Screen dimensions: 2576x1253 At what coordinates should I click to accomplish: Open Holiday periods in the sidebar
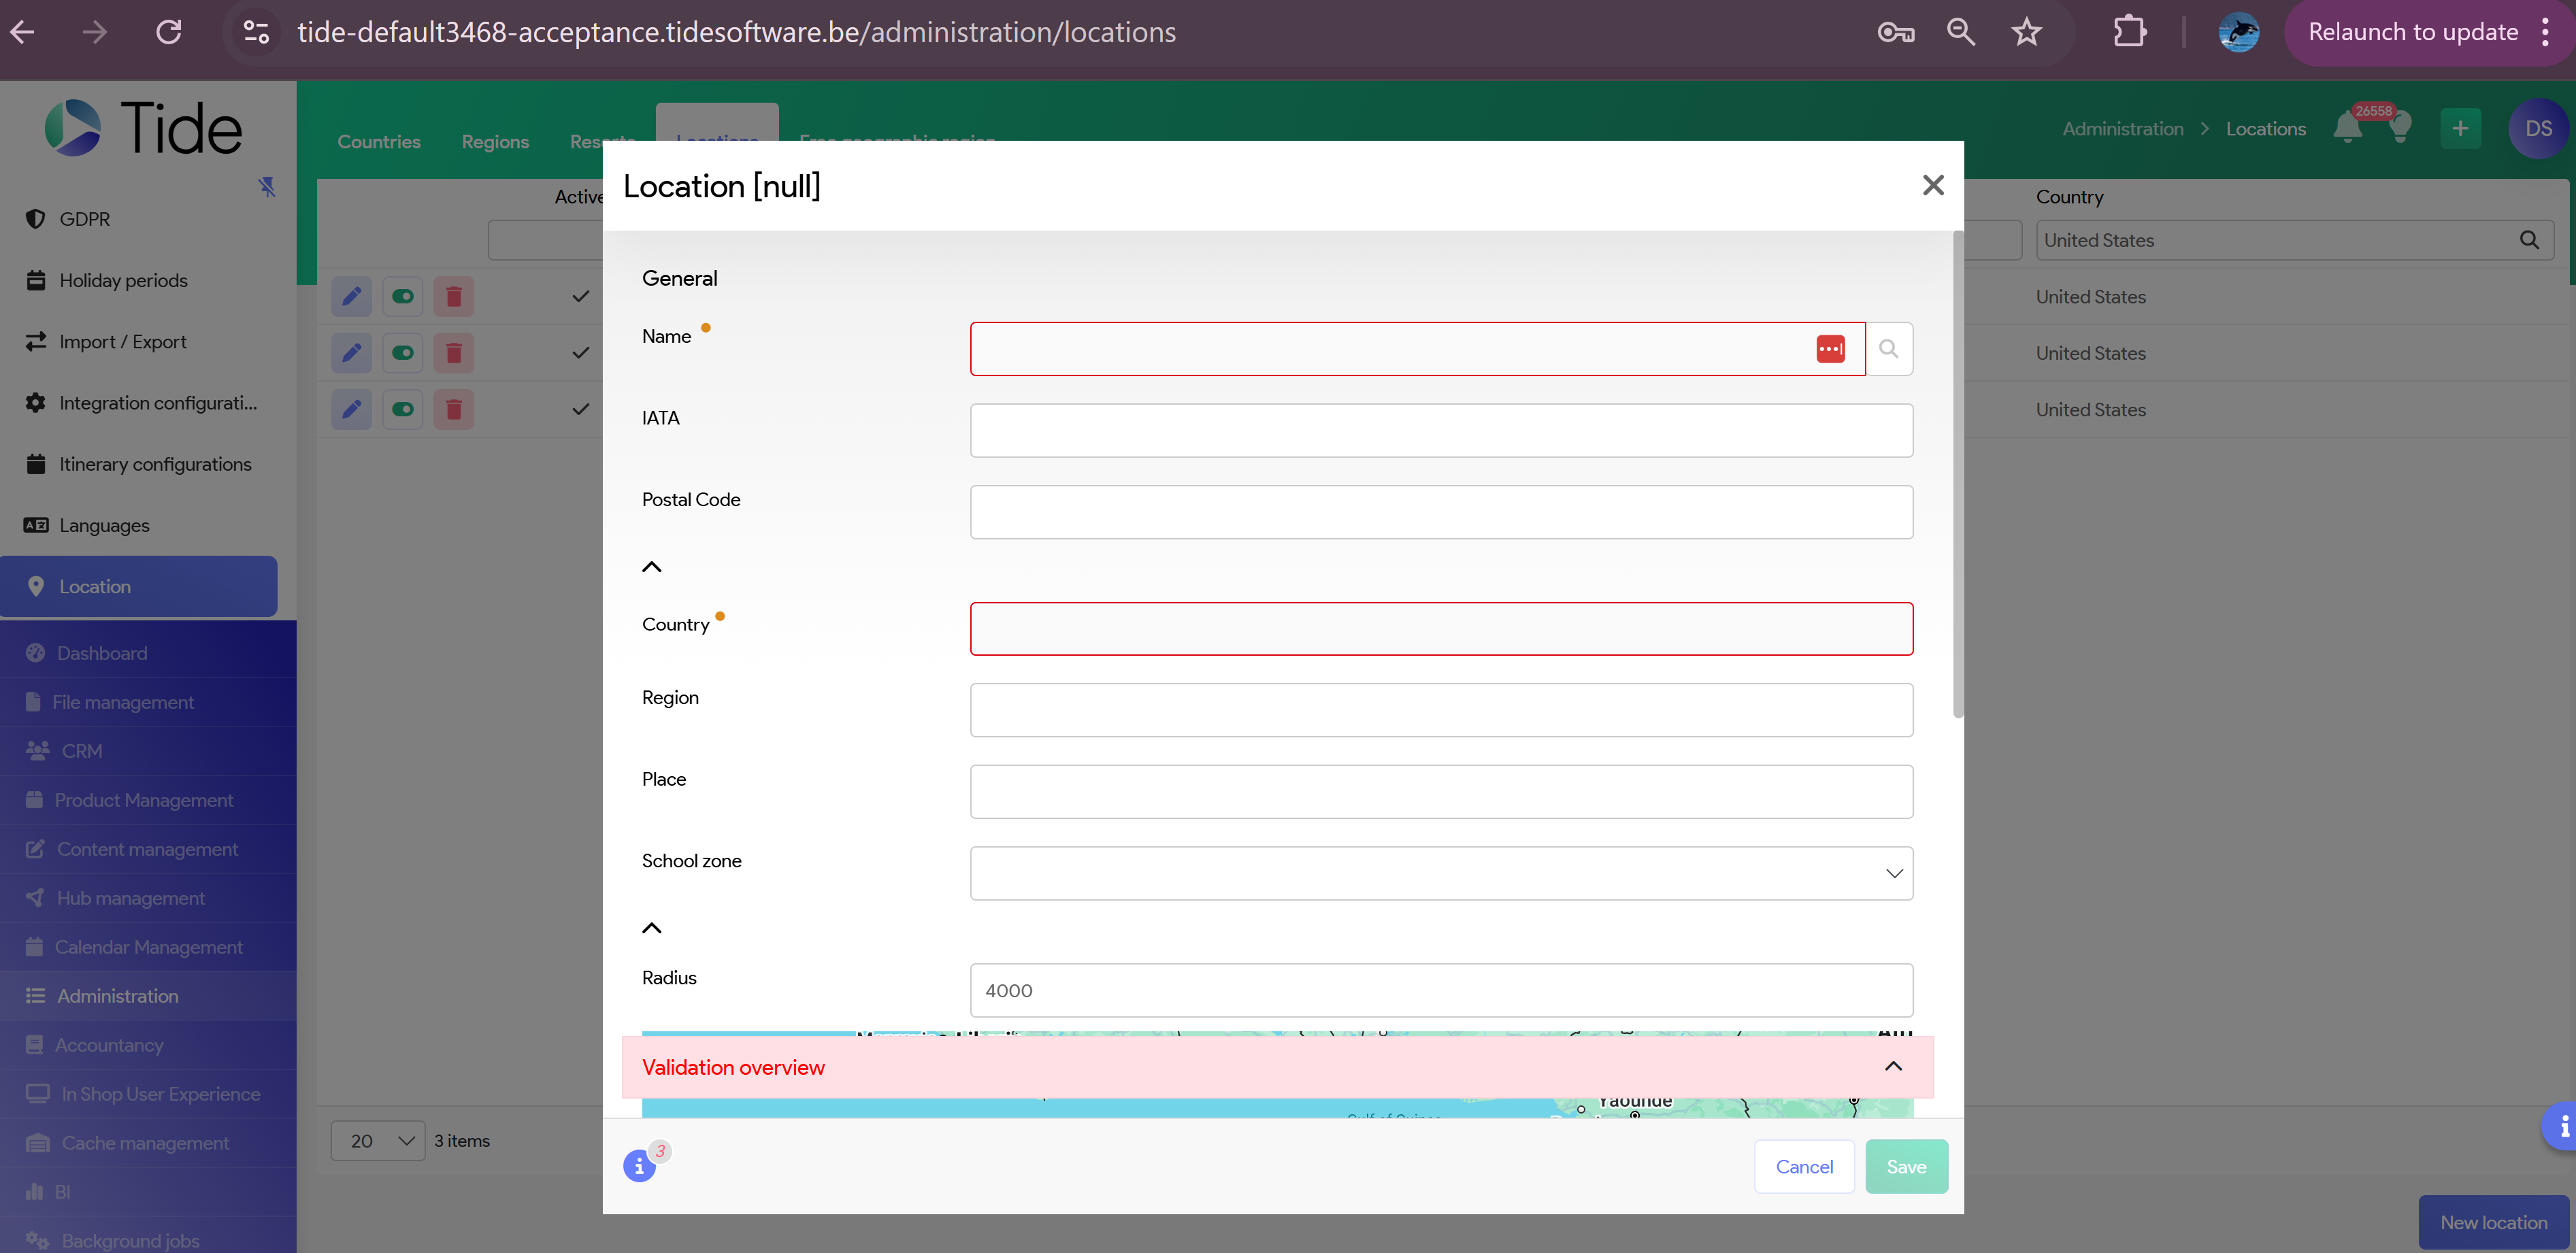point(123,281)
